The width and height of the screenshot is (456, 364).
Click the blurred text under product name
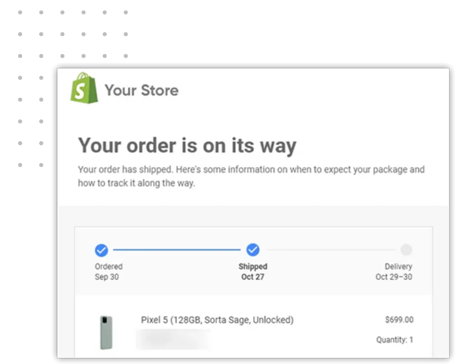[173, 339]
